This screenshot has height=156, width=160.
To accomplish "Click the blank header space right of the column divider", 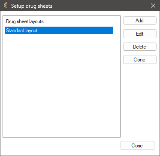I will [x=117, y=21].
